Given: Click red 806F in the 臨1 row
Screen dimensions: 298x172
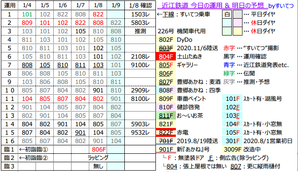Looking at the screenshot, I should (99, 149).
